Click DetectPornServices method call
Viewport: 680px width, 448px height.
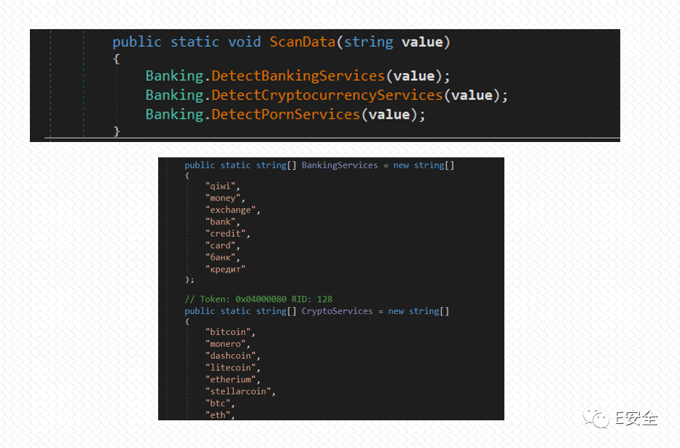click(x=286, y=114)
